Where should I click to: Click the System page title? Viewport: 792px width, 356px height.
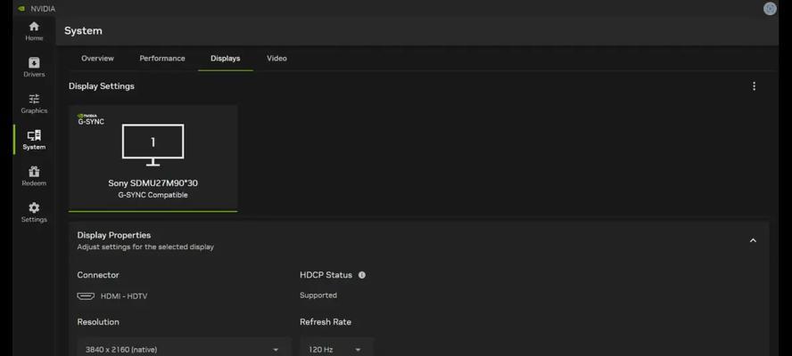tap(83, 31)
